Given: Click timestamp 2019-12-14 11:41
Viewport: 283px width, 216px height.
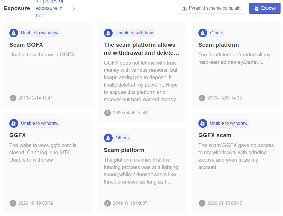Looking at the screenshot, I should pyautogui.click(x=35, y=98).
